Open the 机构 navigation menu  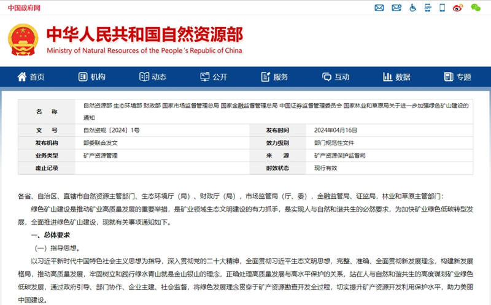coord(91,77)
